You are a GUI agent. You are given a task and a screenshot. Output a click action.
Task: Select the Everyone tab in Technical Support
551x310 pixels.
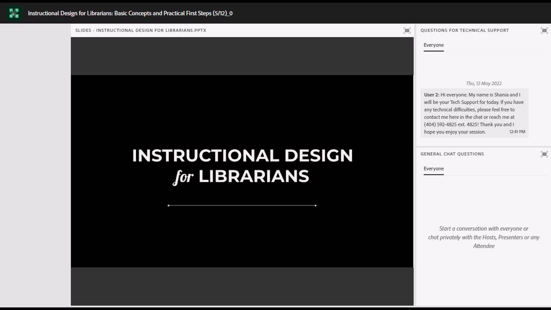[433, 45]
